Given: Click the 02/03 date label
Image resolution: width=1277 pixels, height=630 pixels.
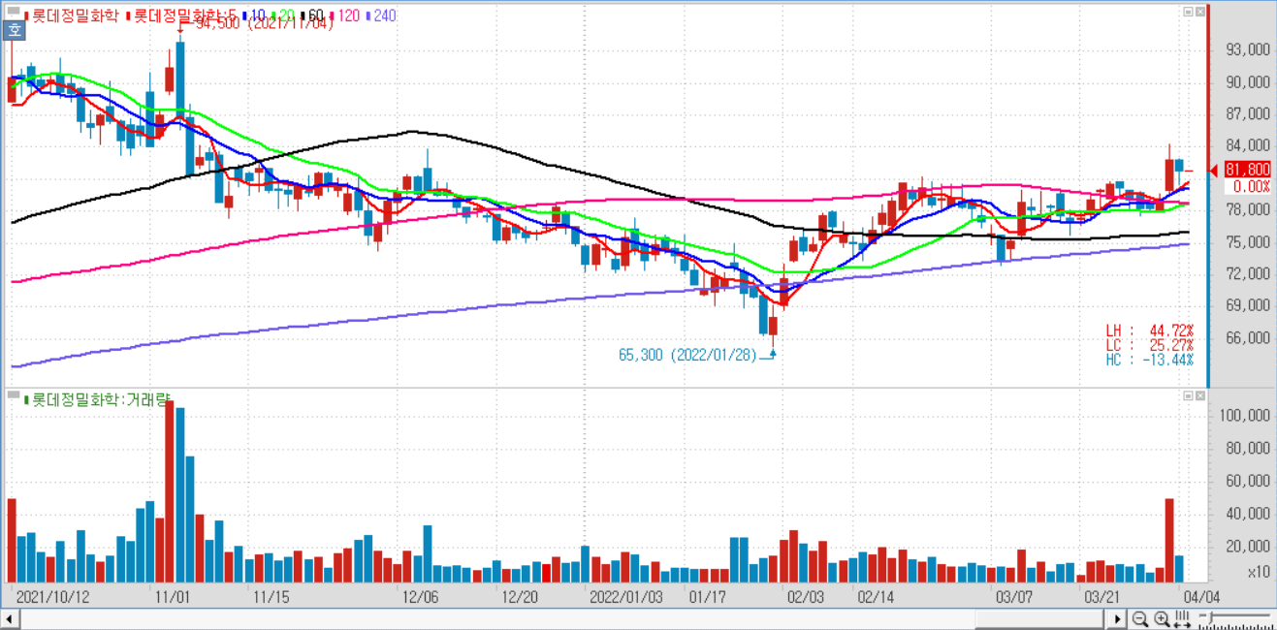Looking at the screenshot, I should point(806,596).
